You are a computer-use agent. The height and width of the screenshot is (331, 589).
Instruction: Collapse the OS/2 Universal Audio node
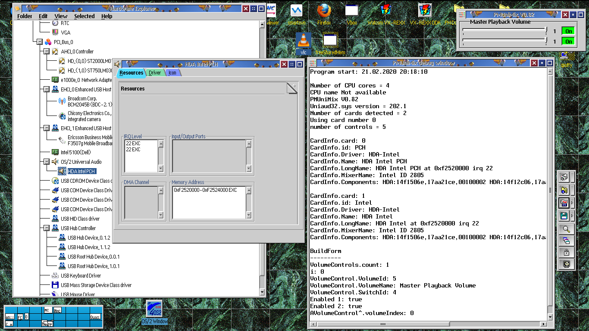[47, 162]
